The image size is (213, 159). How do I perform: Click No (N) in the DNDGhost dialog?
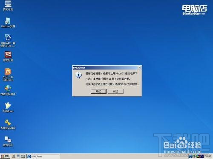click(115, 91)
